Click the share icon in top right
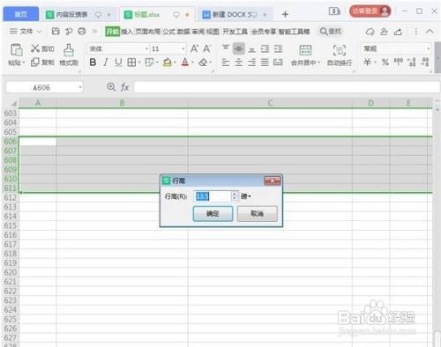Screen dimensions: 441x347 (398, 32)
